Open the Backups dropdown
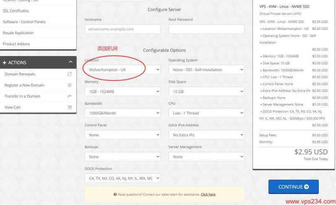 click(x=123, y=157)
